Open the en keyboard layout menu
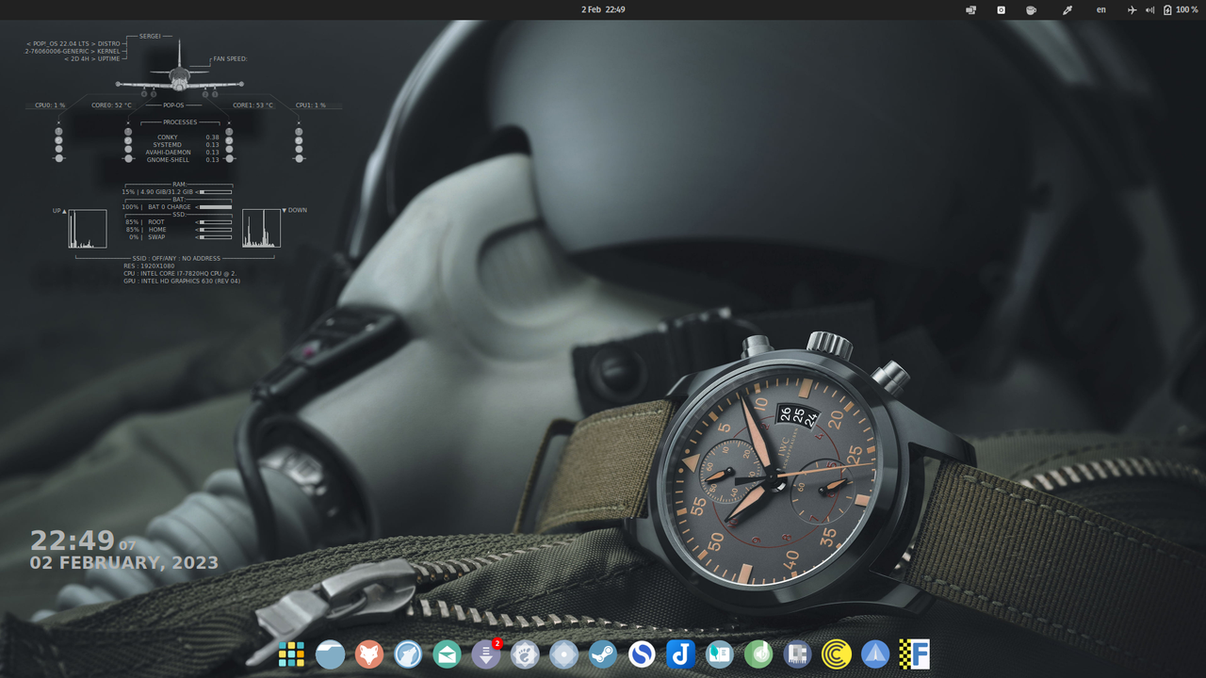Screen dimensions: 1206x678 click(1100, 9)
